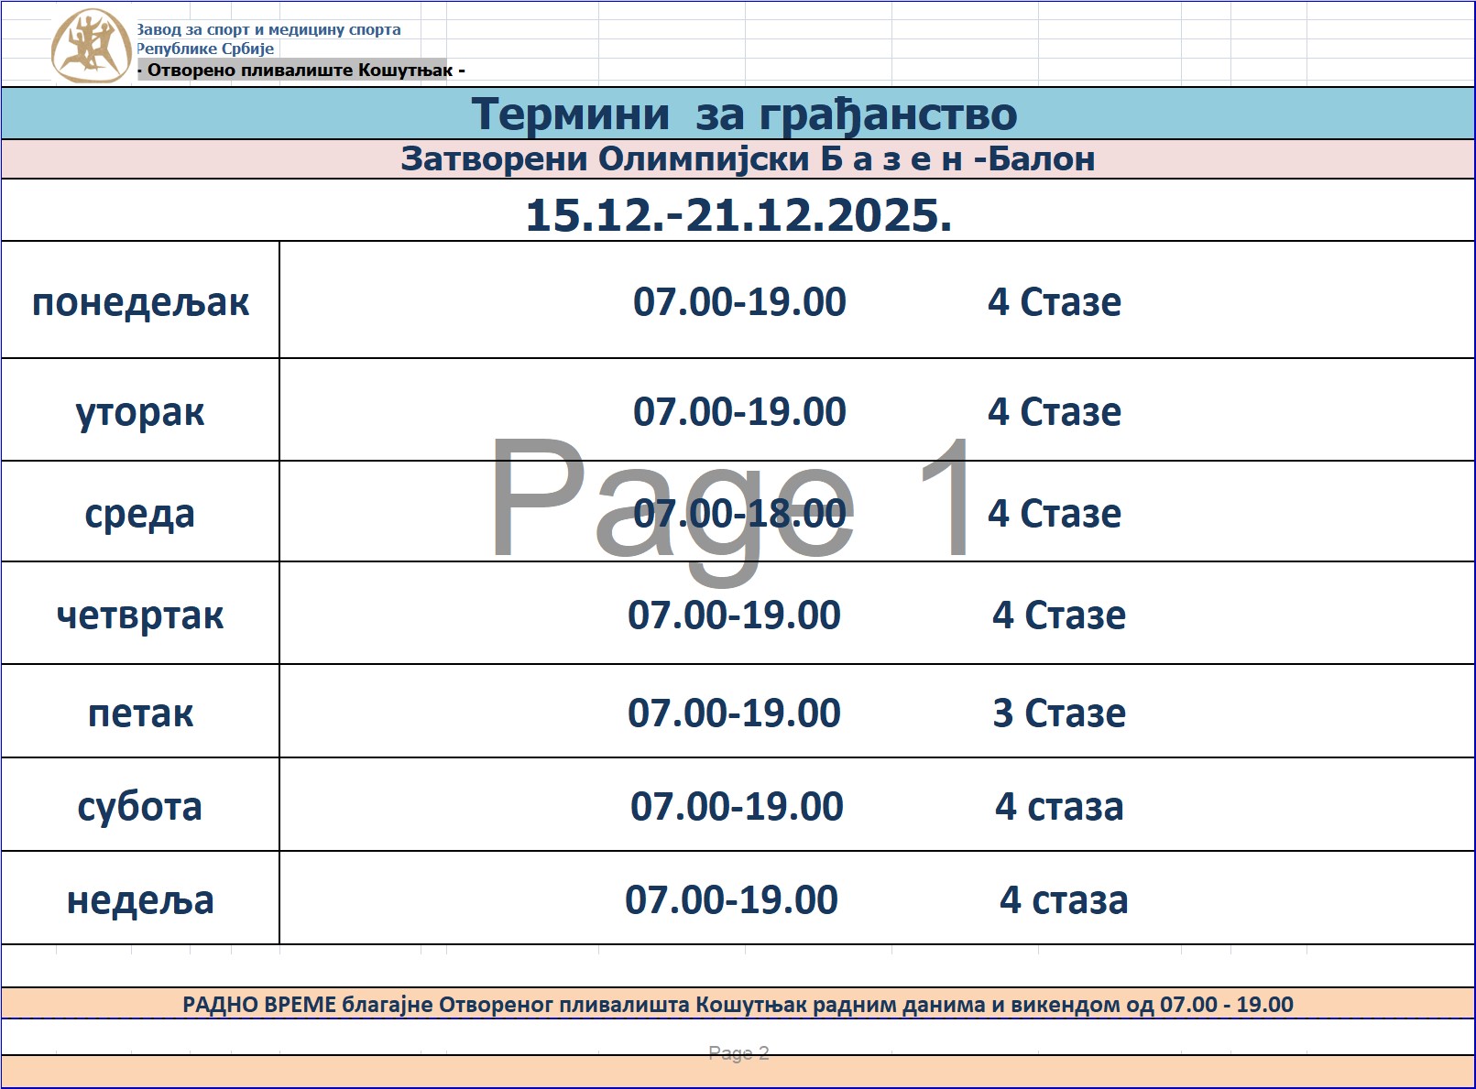Screen dimensions: 1476x1089
Task: Select the 'Завод за спорт и медицину спорта' text
Action: 268,29
